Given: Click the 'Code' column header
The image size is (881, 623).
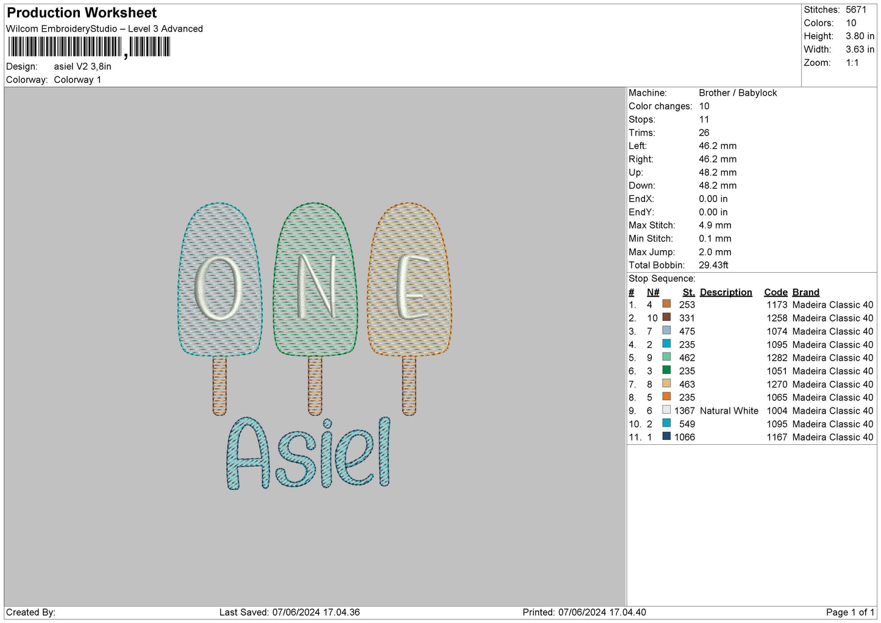Looking at the screenshot, I should click(776, 292).
